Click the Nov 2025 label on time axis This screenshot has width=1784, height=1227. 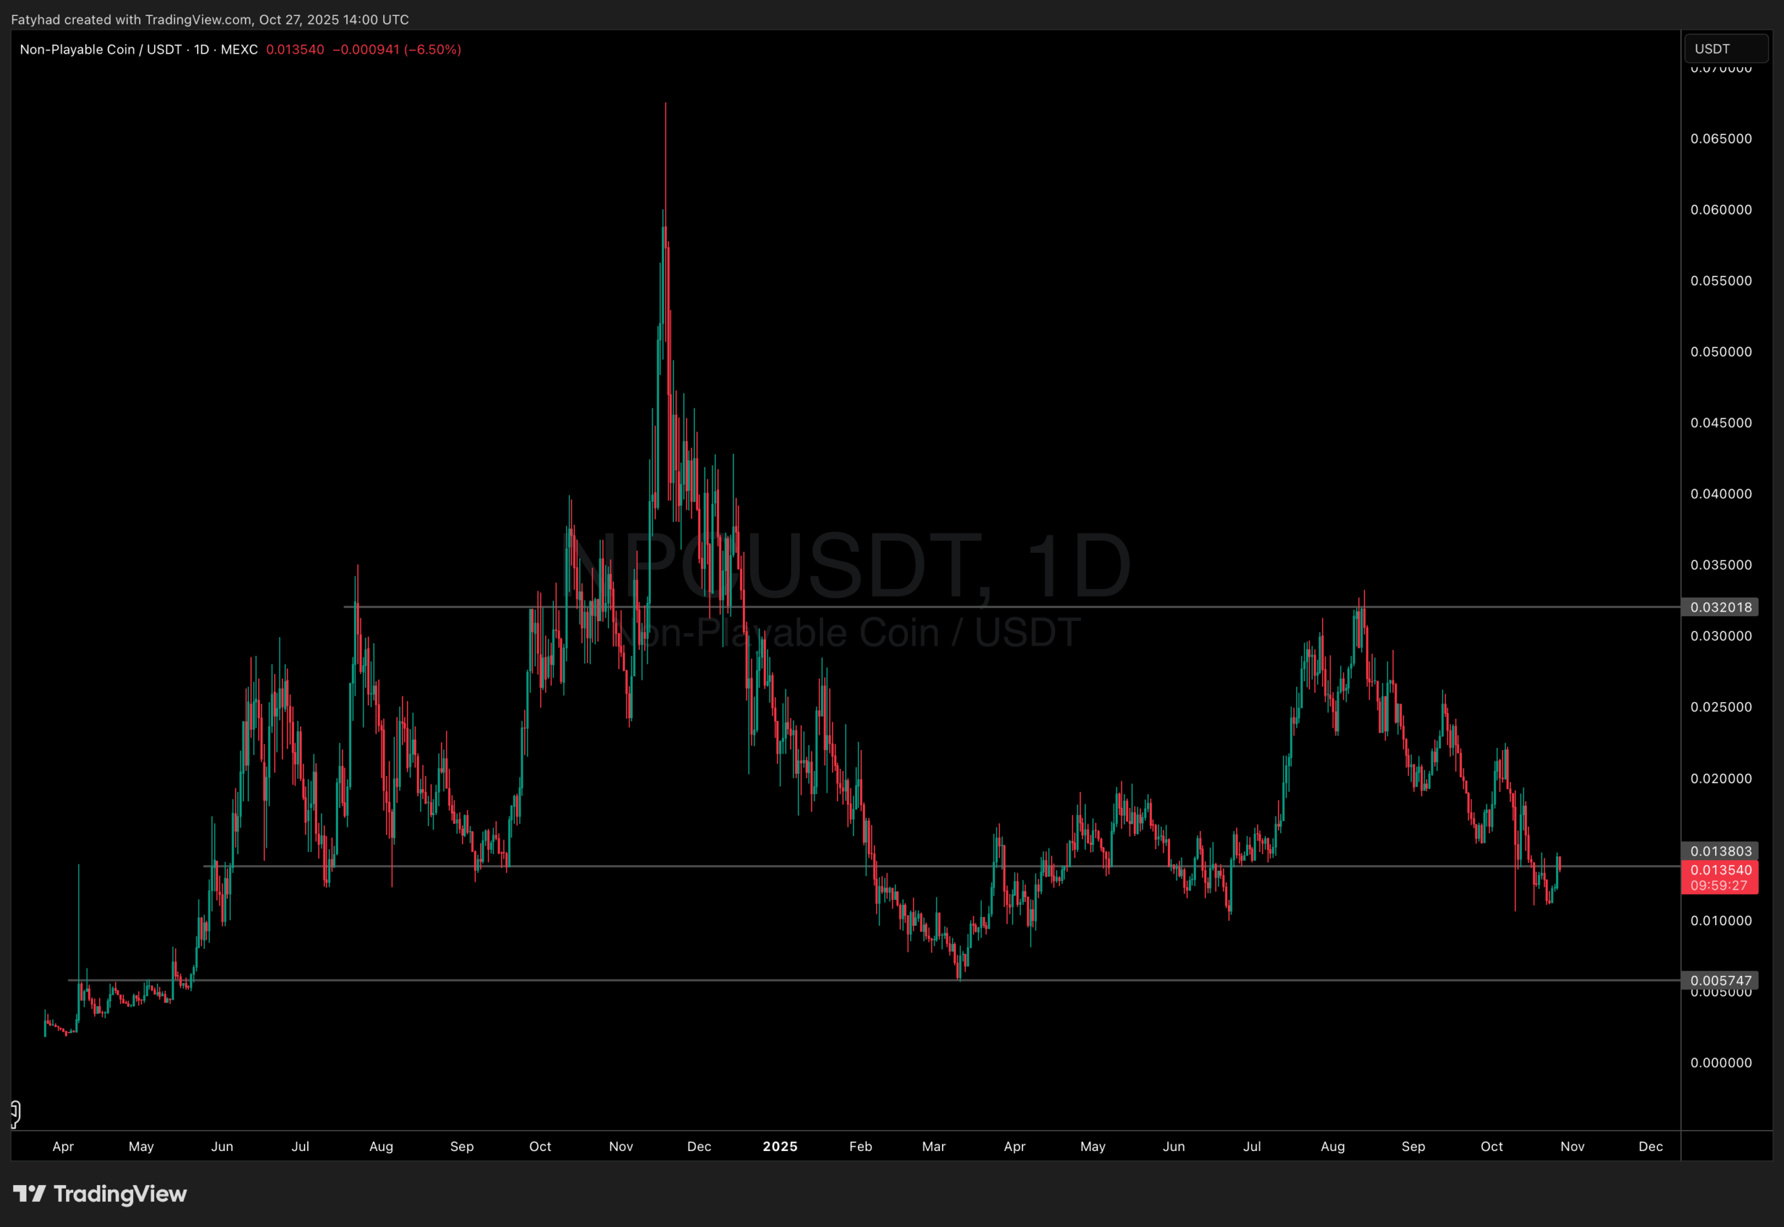coord(1572,1146)
